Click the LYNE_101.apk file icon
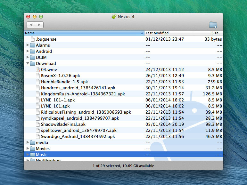Screen dimensions: 247x185 (x=38, y=106)
